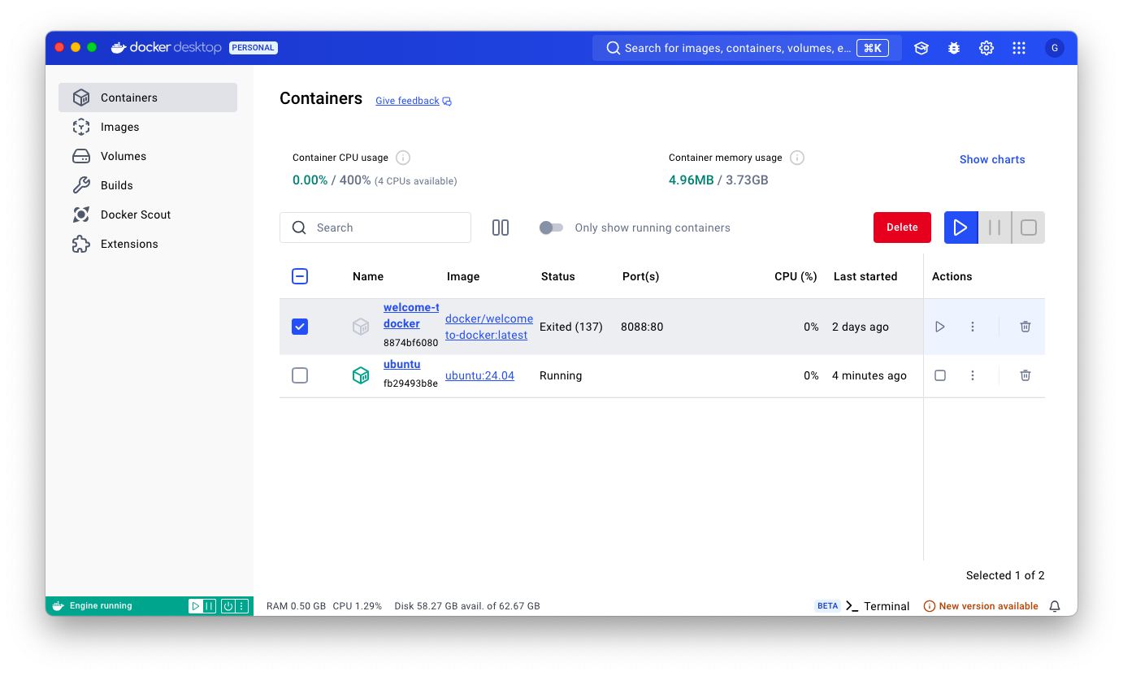
Task: Open engine options three-dot menu in footer
Action: (x=241, y=606)
